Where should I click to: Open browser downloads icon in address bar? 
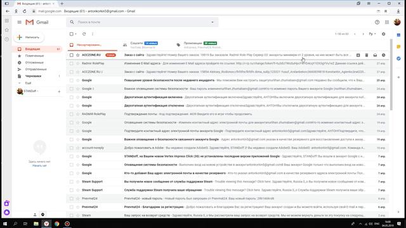[398, 11]
